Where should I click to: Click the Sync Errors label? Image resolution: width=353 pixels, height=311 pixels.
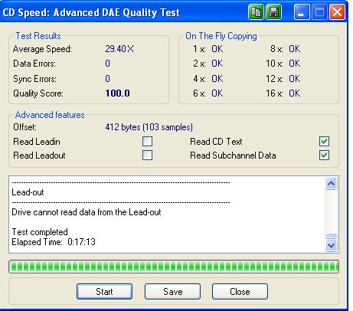click(x=34, y=79)
